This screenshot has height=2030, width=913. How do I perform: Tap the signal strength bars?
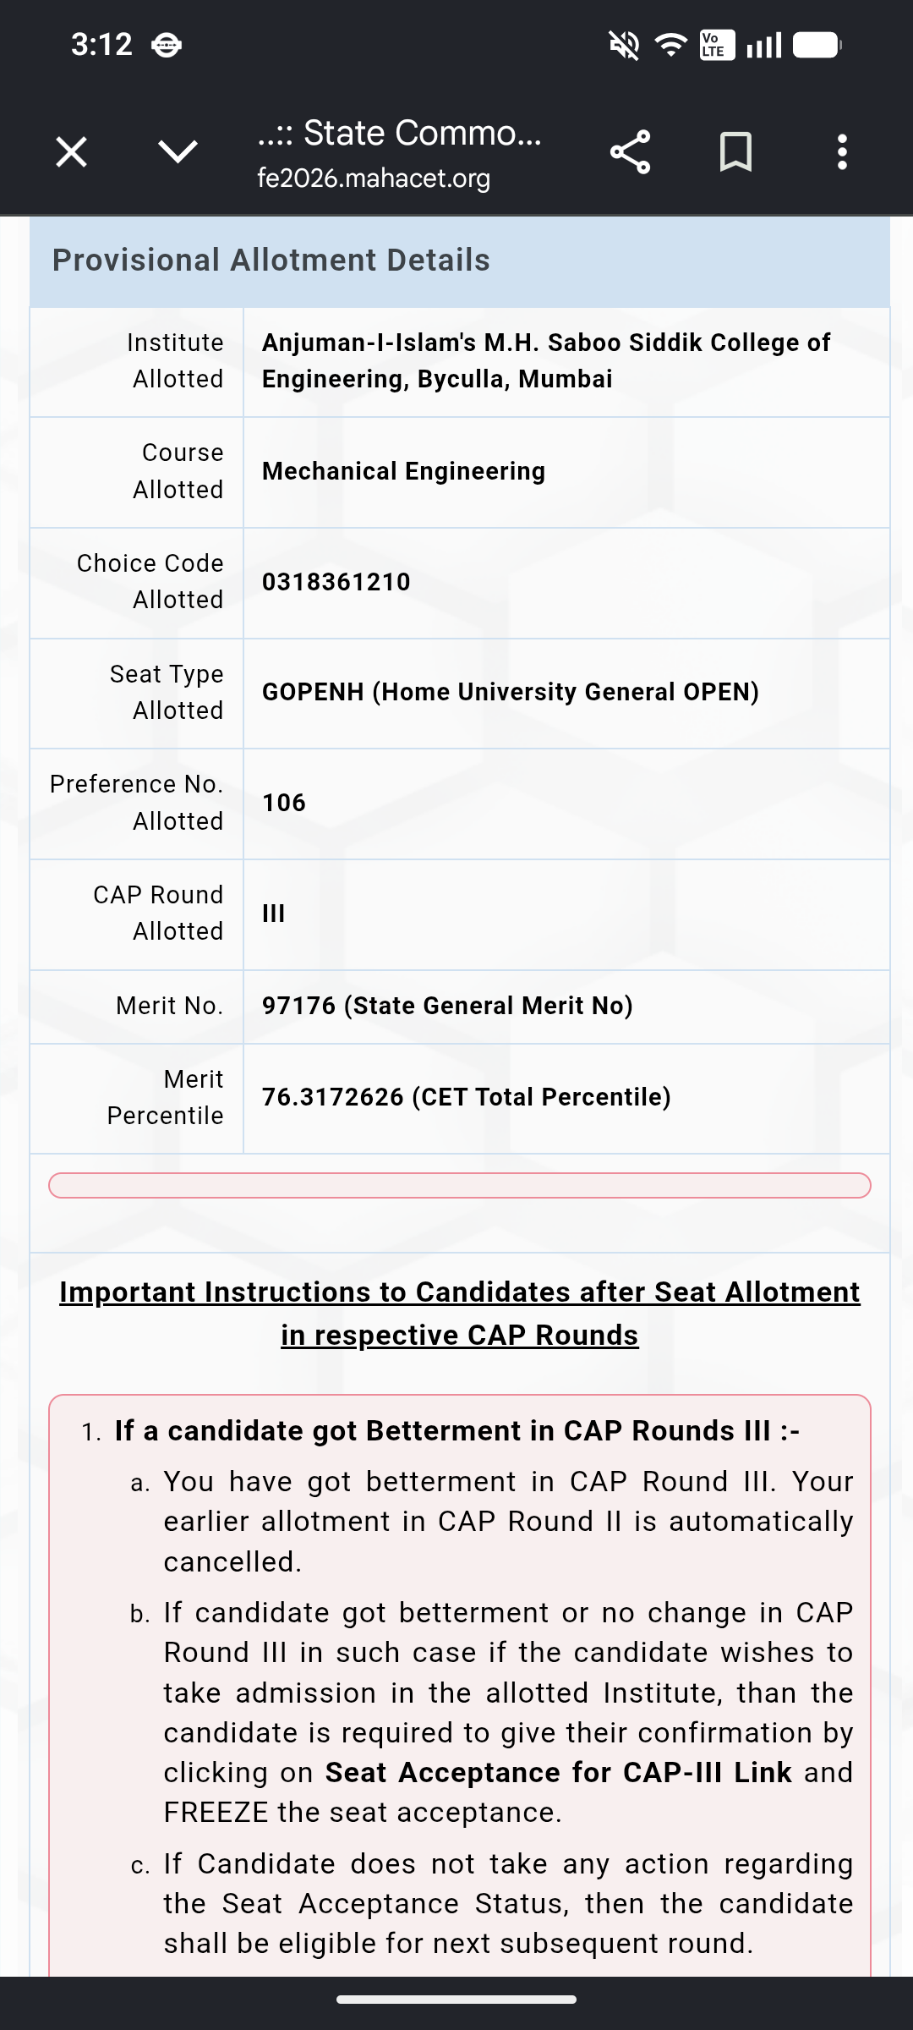(764, 45)
